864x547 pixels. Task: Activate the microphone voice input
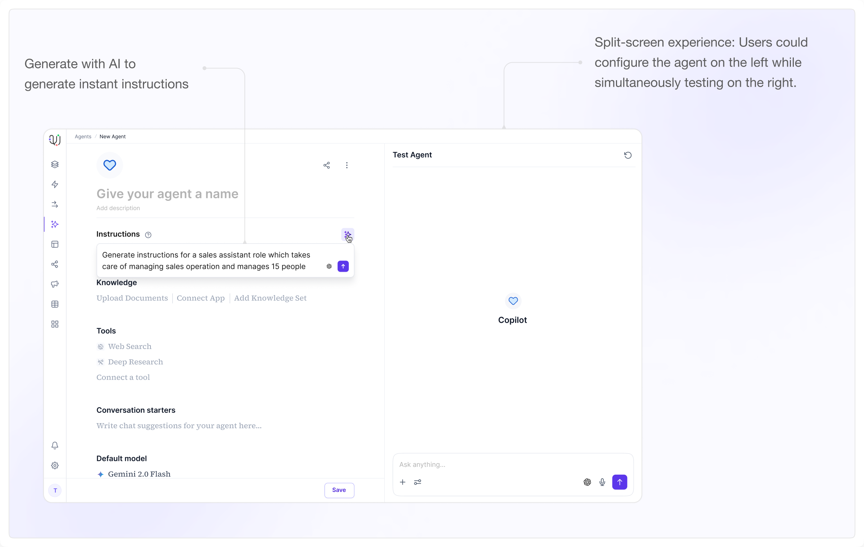(602, 482)
